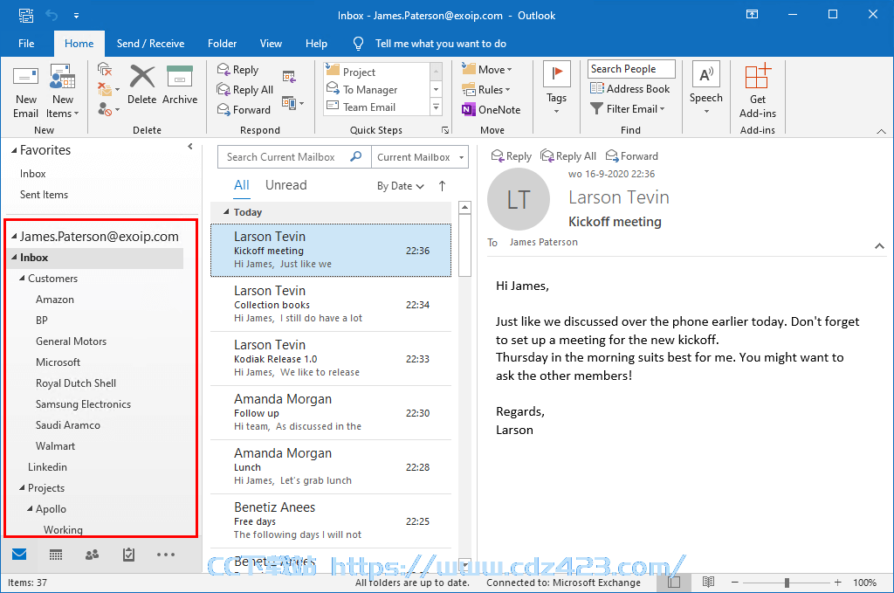Archive the selected email
Screen dimensions: 894x593
pos(180,86)
